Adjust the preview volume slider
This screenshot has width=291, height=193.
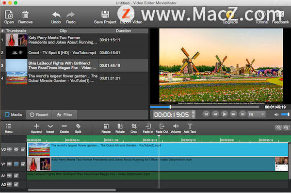click(285, 114)
